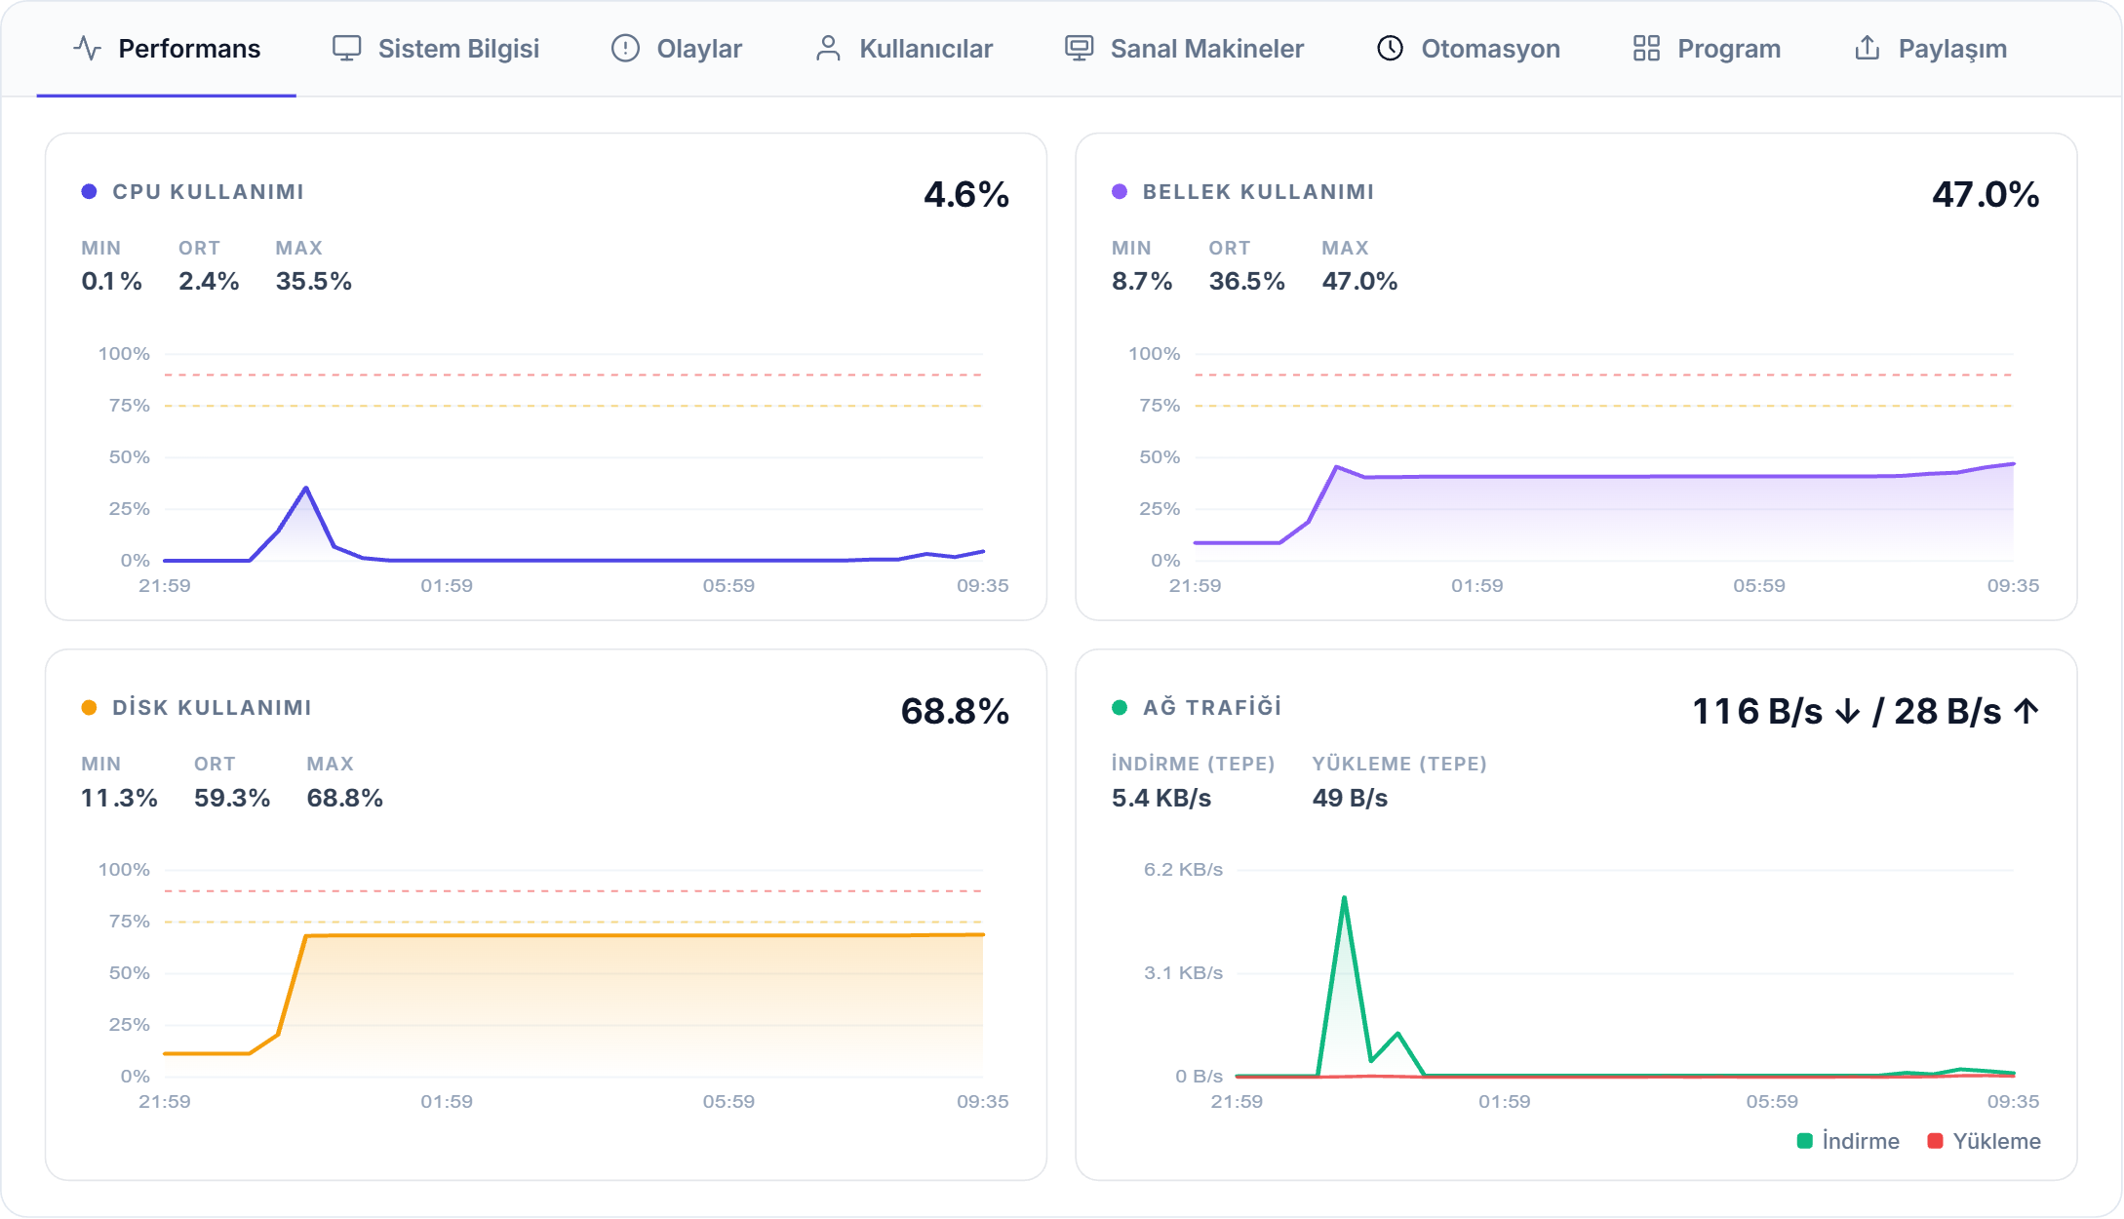Click the CPU ORT value 2.4%
Screen dimensions: 2124x1219
(x=209, y=281)
